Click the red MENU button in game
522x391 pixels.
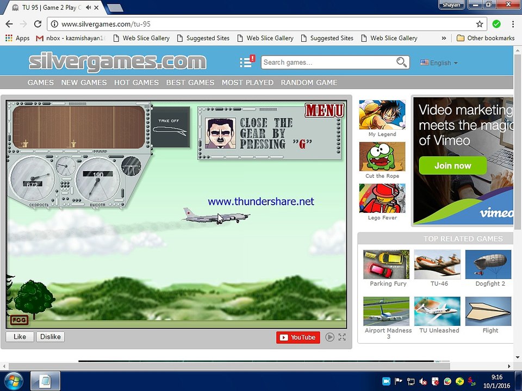click(x=325, y=110)
